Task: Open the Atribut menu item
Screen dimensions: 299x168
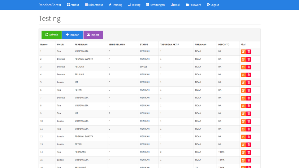Action: coord(73,5)
